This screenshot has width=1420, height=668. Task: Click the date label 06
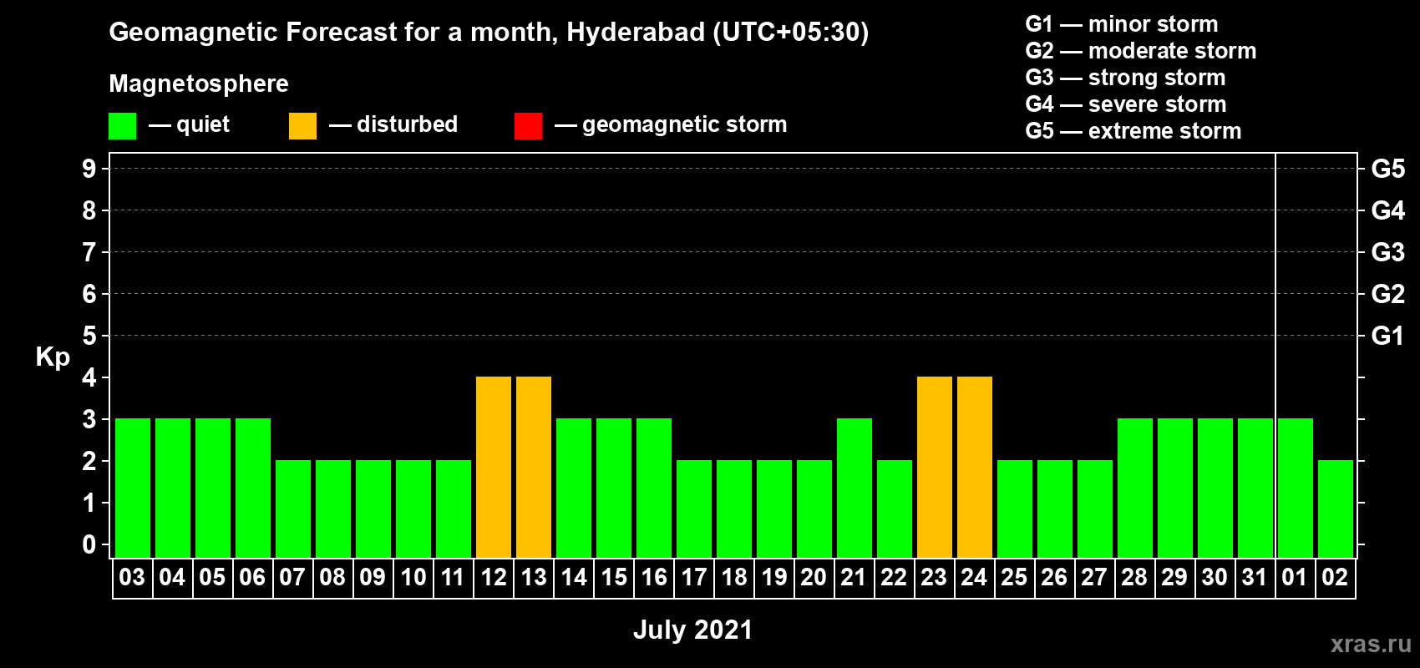tap(252, 577)
